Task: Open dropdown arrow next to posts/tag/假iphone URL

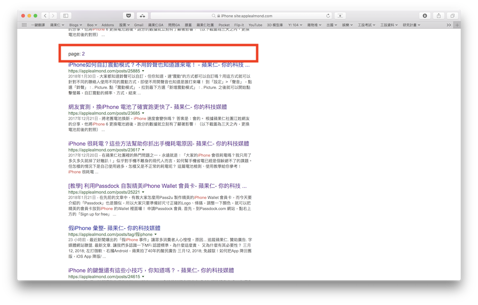Action: coord(155,235)
